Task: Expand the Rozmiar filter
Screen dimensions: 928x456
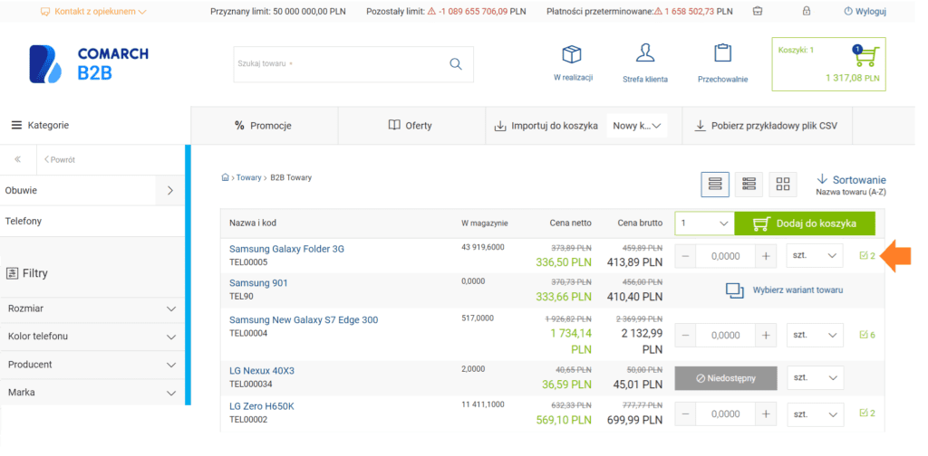Action: tap(92, 309)
